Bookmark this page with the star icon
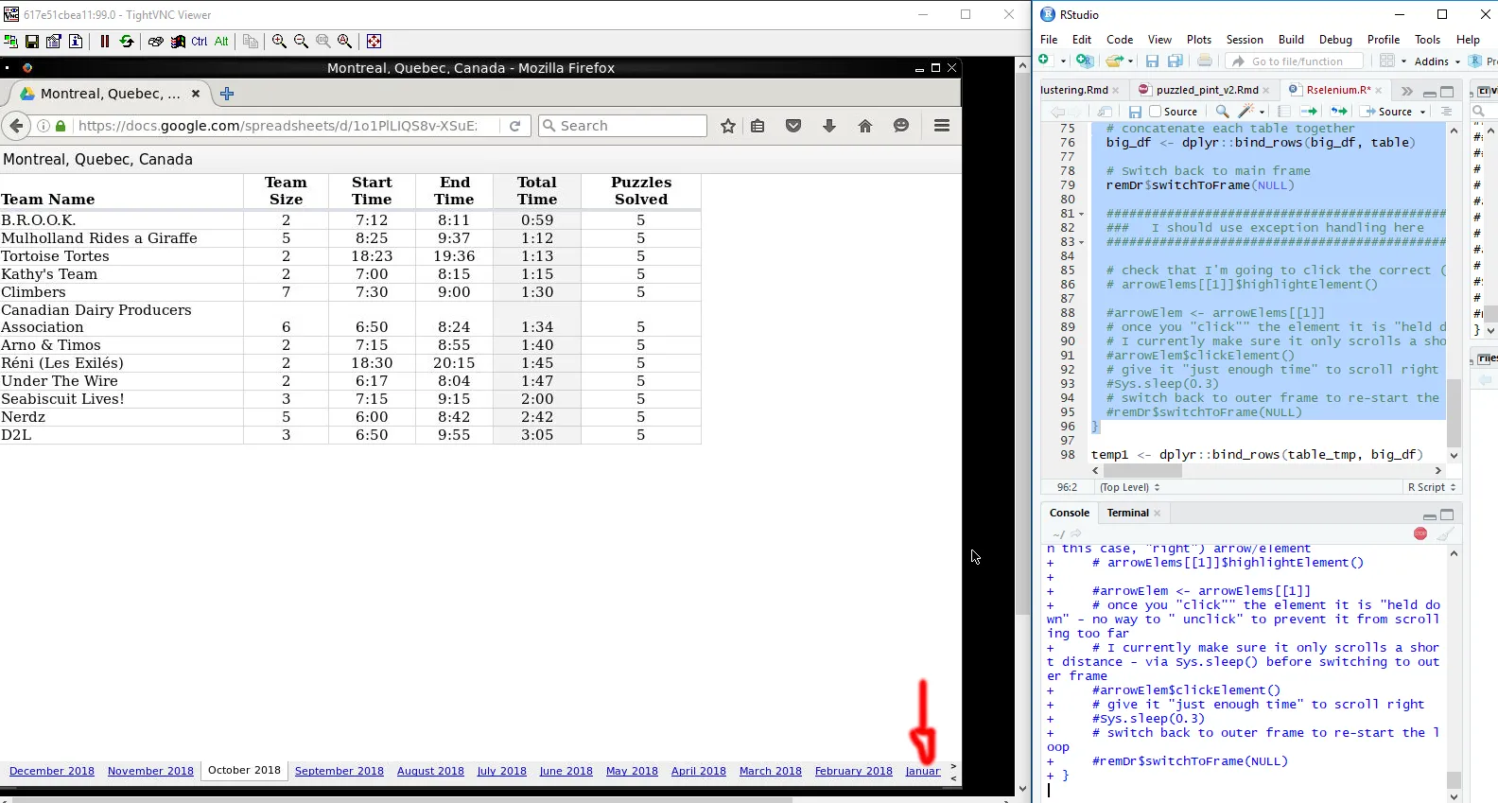Image resolution: width=1498 pixels, height=803 pixels. [x=727, y=126]
